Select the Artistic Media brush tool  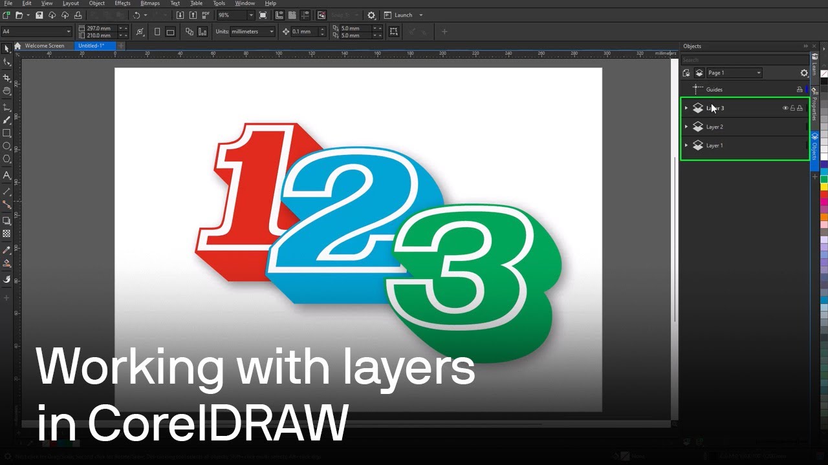tap(7, 119)
